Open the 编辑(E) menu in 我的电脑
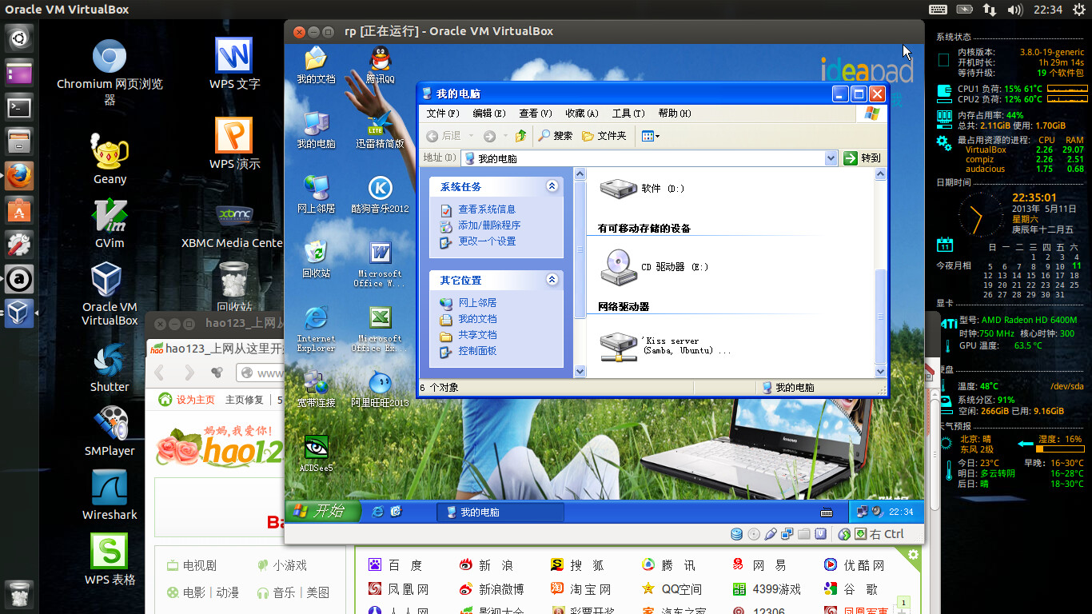The image size is (1092, 614). 489,114
